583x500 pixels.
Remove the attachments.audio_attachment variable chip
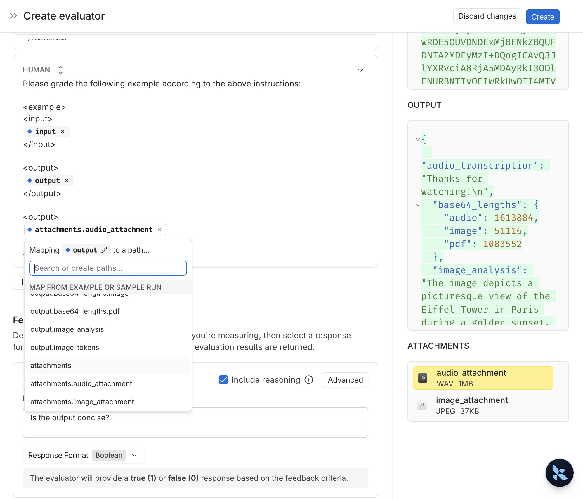pos(159,230)
